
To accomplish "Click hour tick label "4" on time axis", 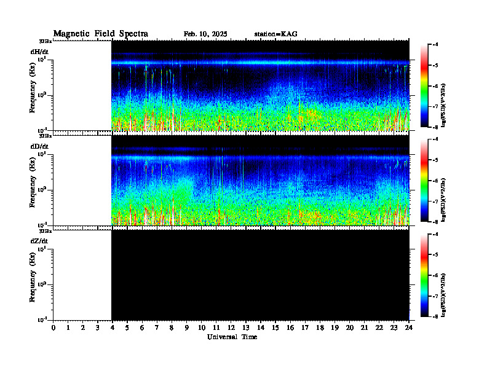I will (113, 327).
